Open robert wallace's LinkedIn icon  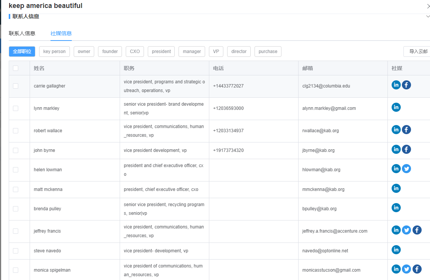(396, 130)
